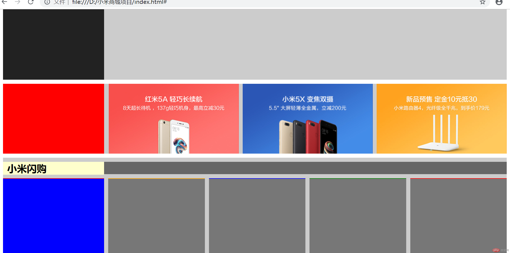Reload the page with the refresh icon
Screen dimensions: 510x253
31,2
